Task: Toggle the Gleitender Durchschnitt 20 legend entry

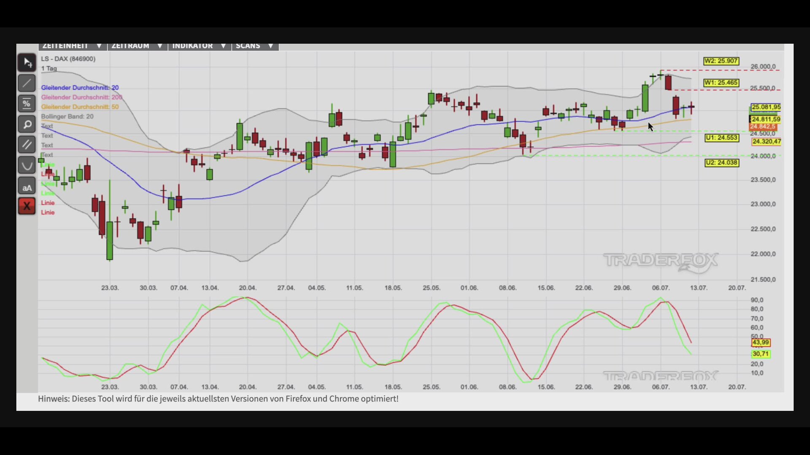Action: tap(80, 88)
